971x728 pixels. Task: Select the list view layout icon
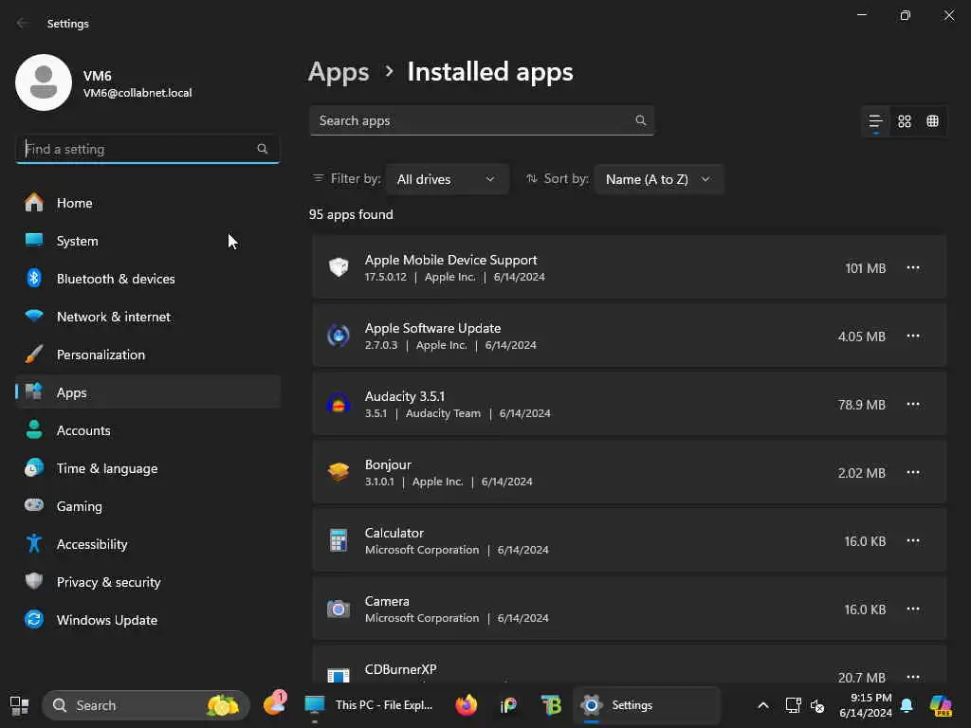(875, 121)
